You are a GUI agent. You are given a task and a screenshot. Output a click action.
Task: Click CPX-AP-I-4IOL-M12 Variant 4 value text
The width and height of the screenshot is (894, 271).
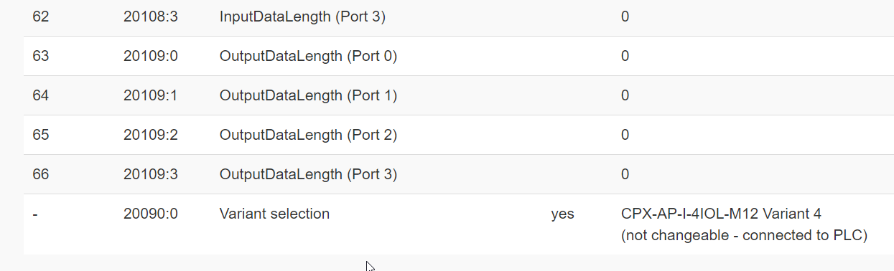click(721, 214)
